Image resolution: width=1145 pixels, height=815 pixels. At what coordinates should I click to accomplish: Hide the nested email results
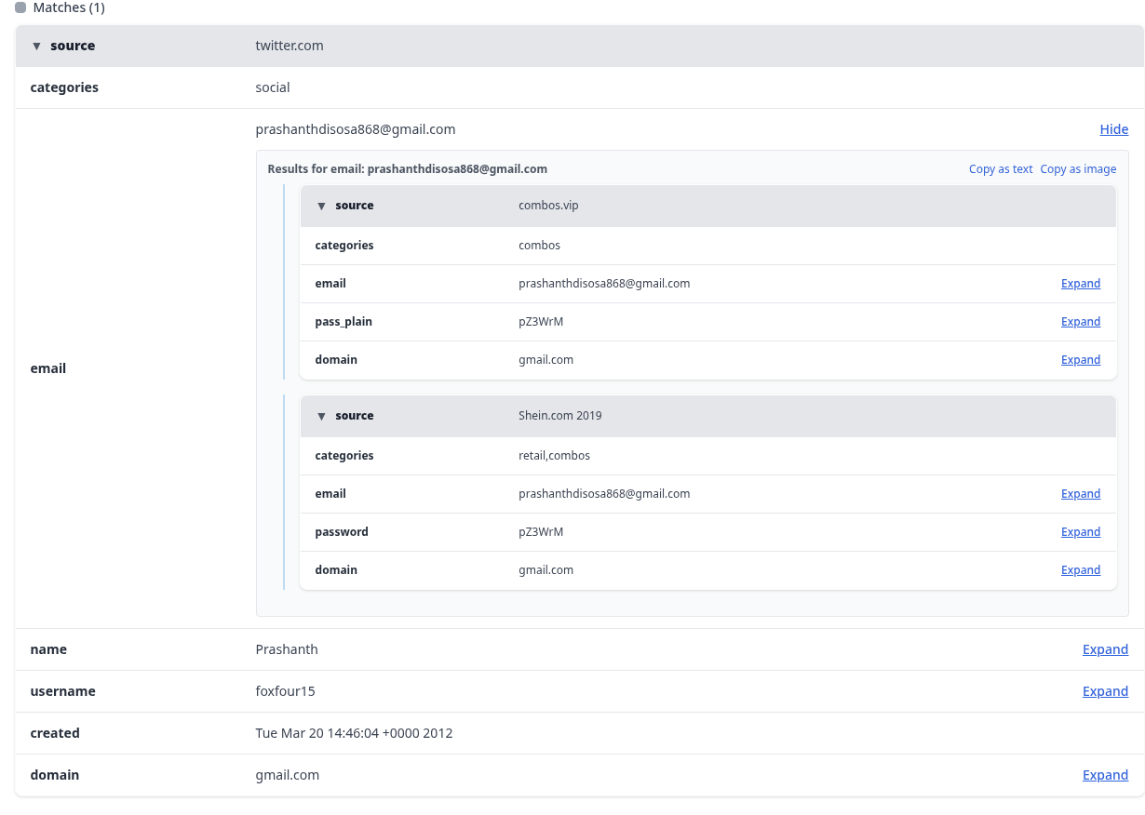1113,129
